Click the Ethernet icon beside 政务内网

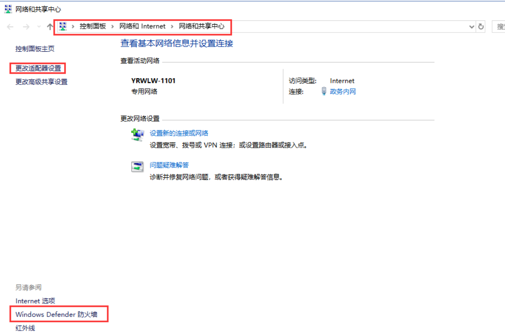tap(324, 91)
